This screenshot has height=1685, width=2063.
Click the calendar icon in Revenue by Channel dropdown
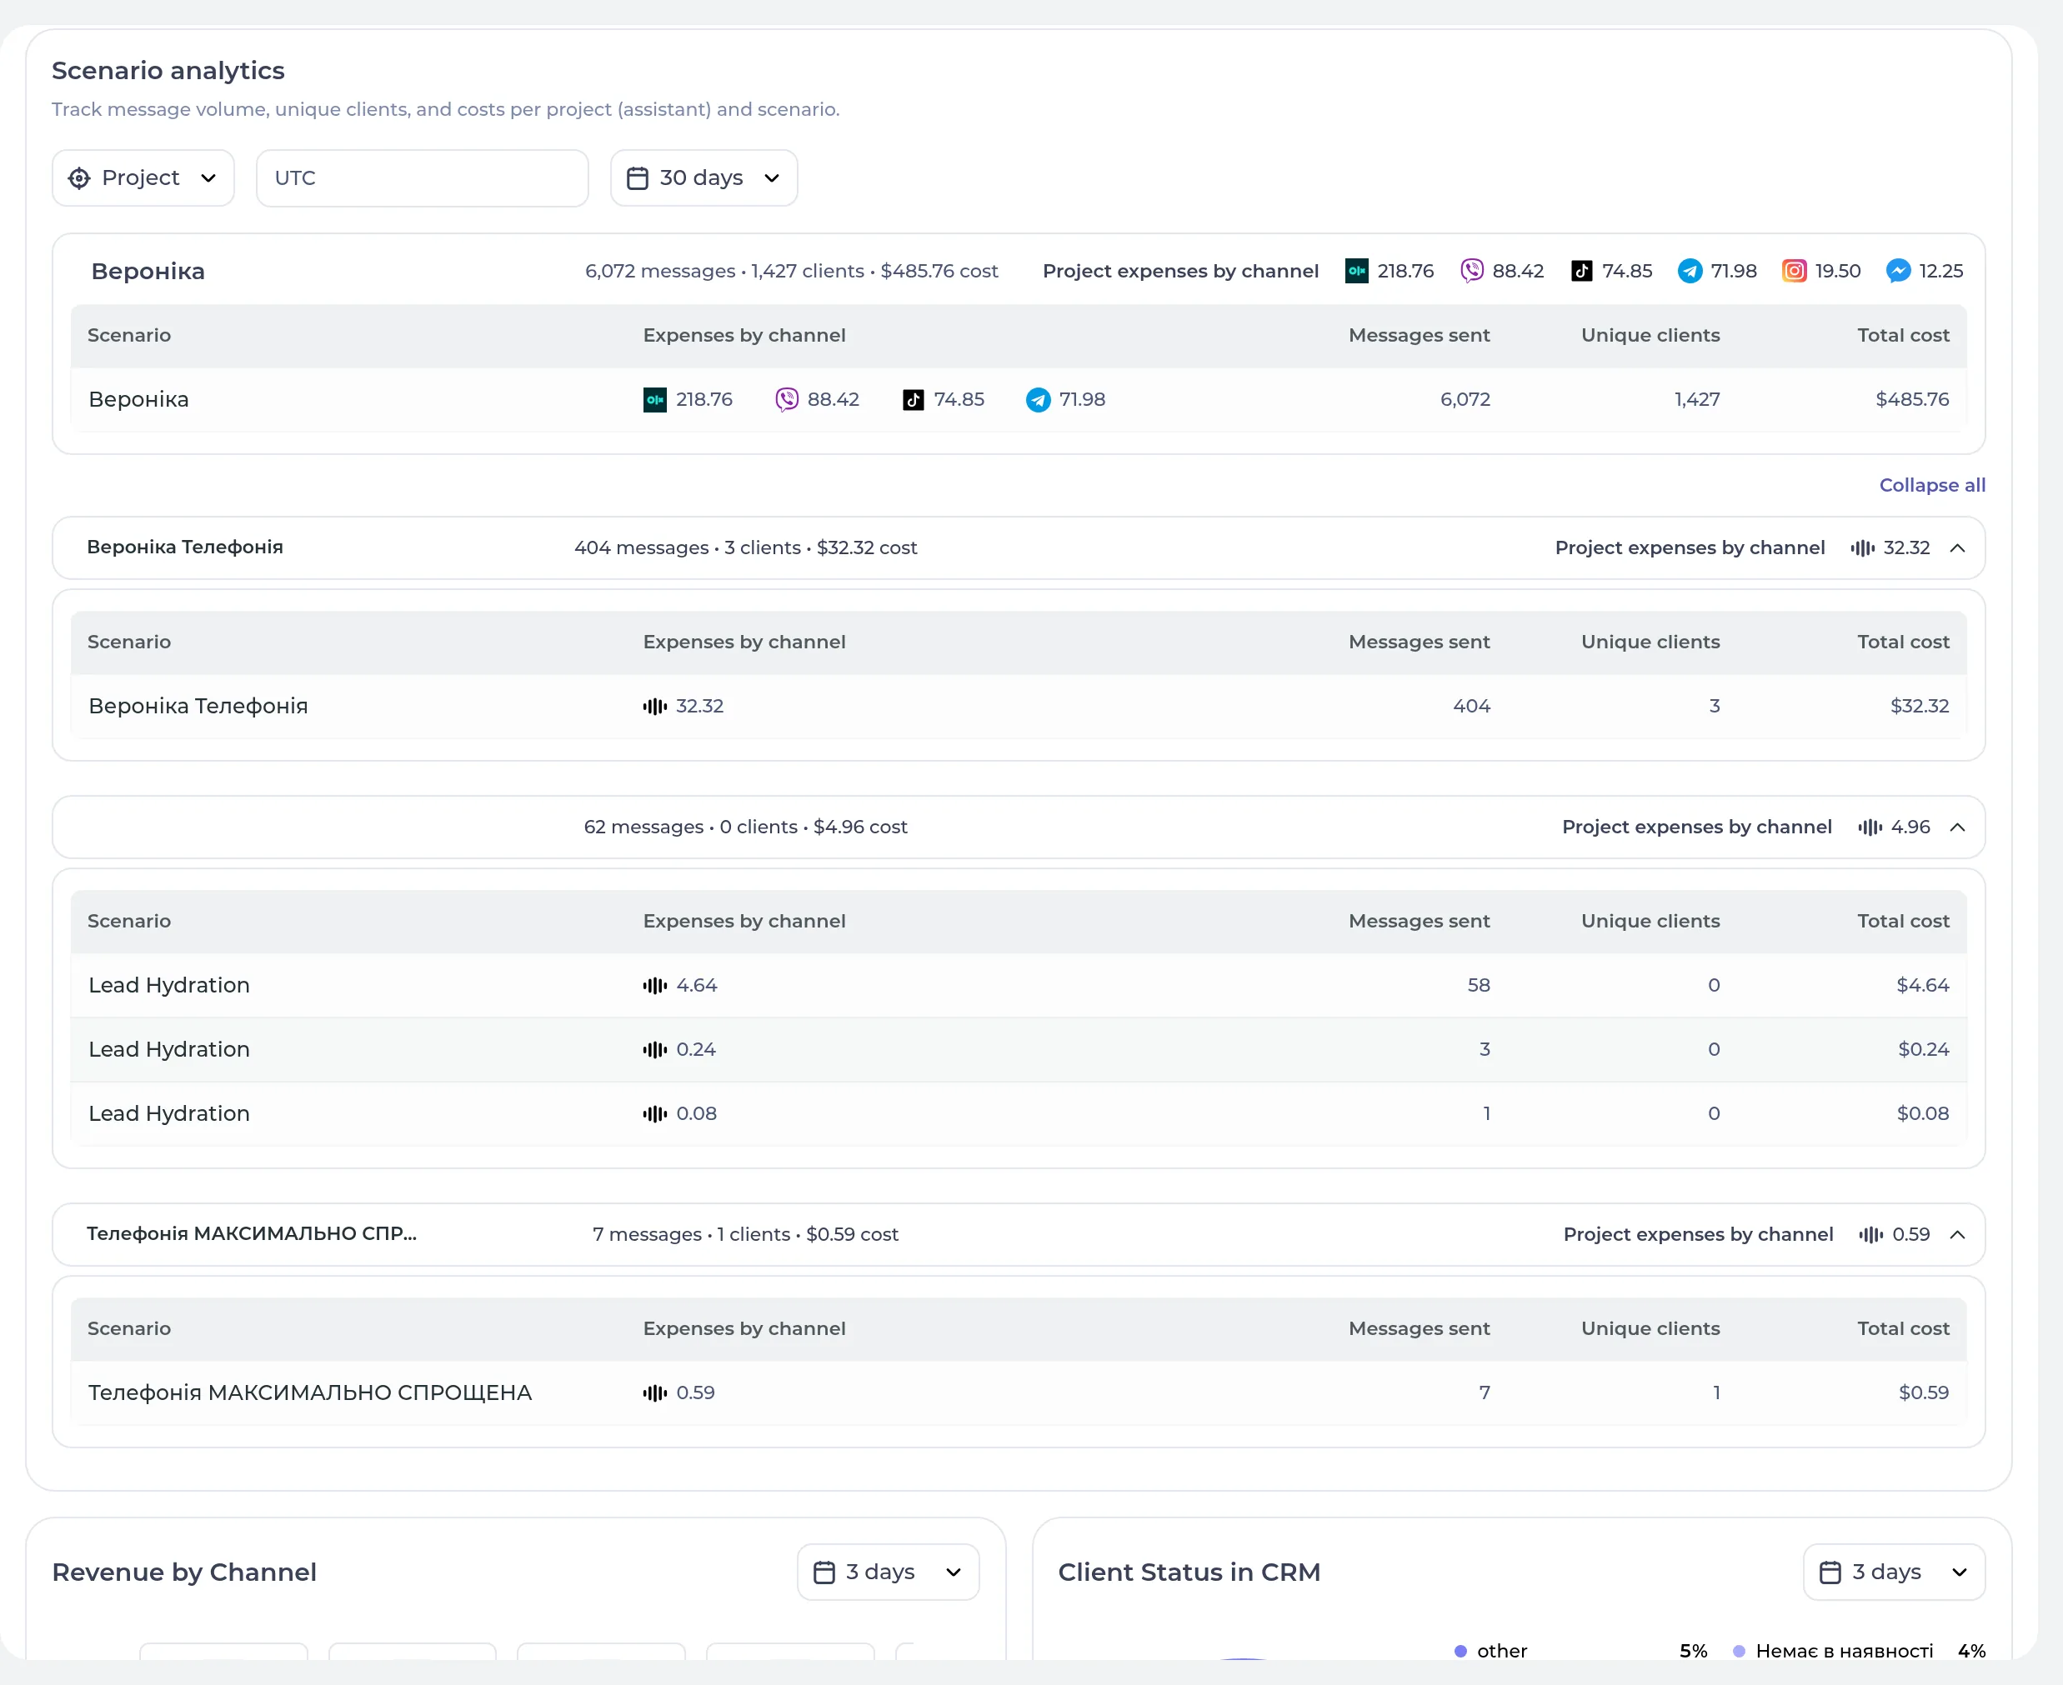[824, 1572]
